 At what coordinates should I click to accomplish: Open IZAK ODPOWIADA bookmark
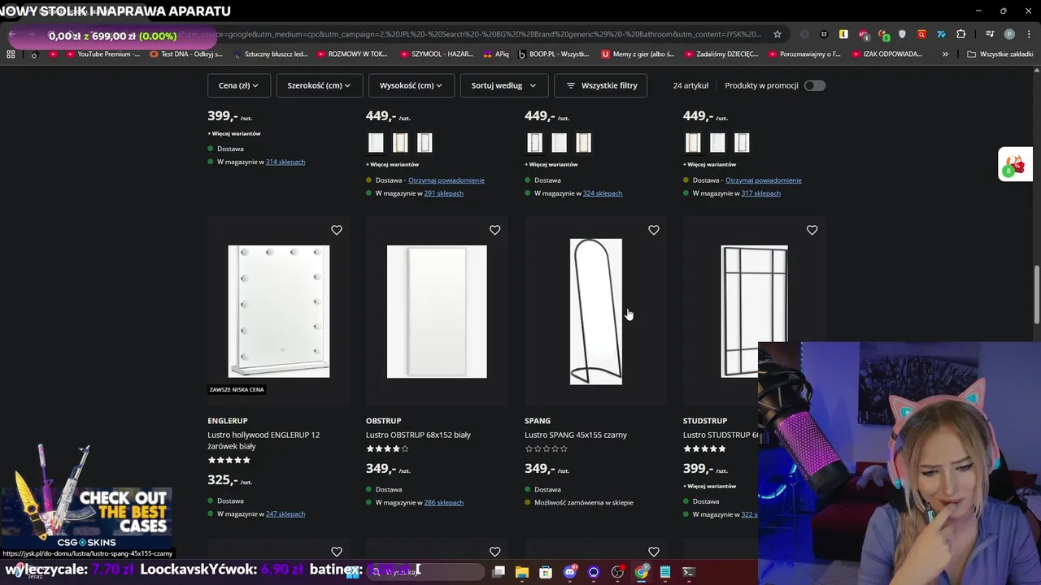coord(887,54)
